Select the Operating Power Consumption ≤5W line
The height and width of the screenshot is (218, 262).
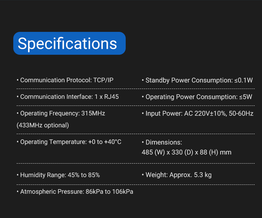197,97
